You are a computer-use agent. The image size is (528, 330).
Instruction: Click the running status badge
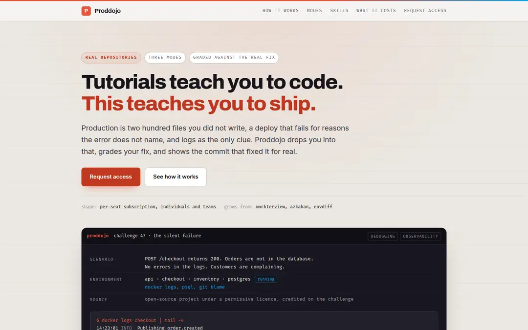266,279
